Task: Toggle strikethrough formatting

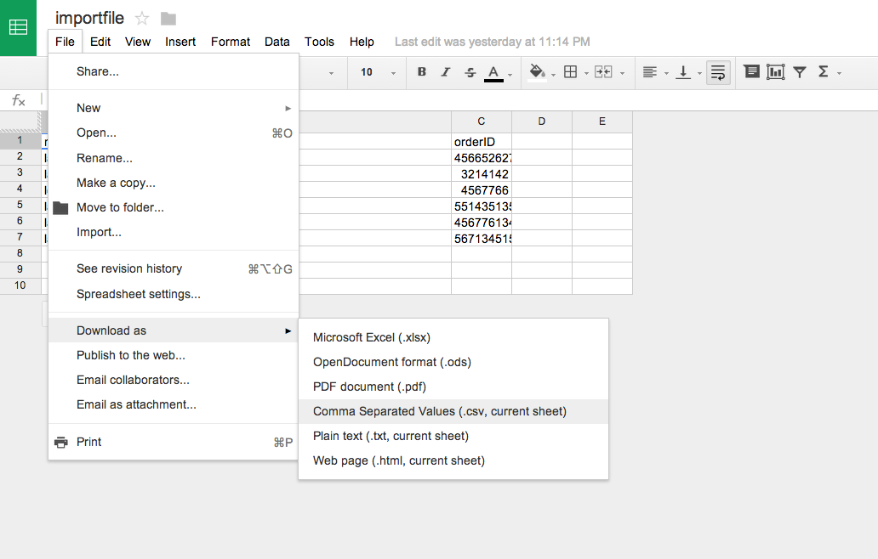Action: (x=470, y=72)
